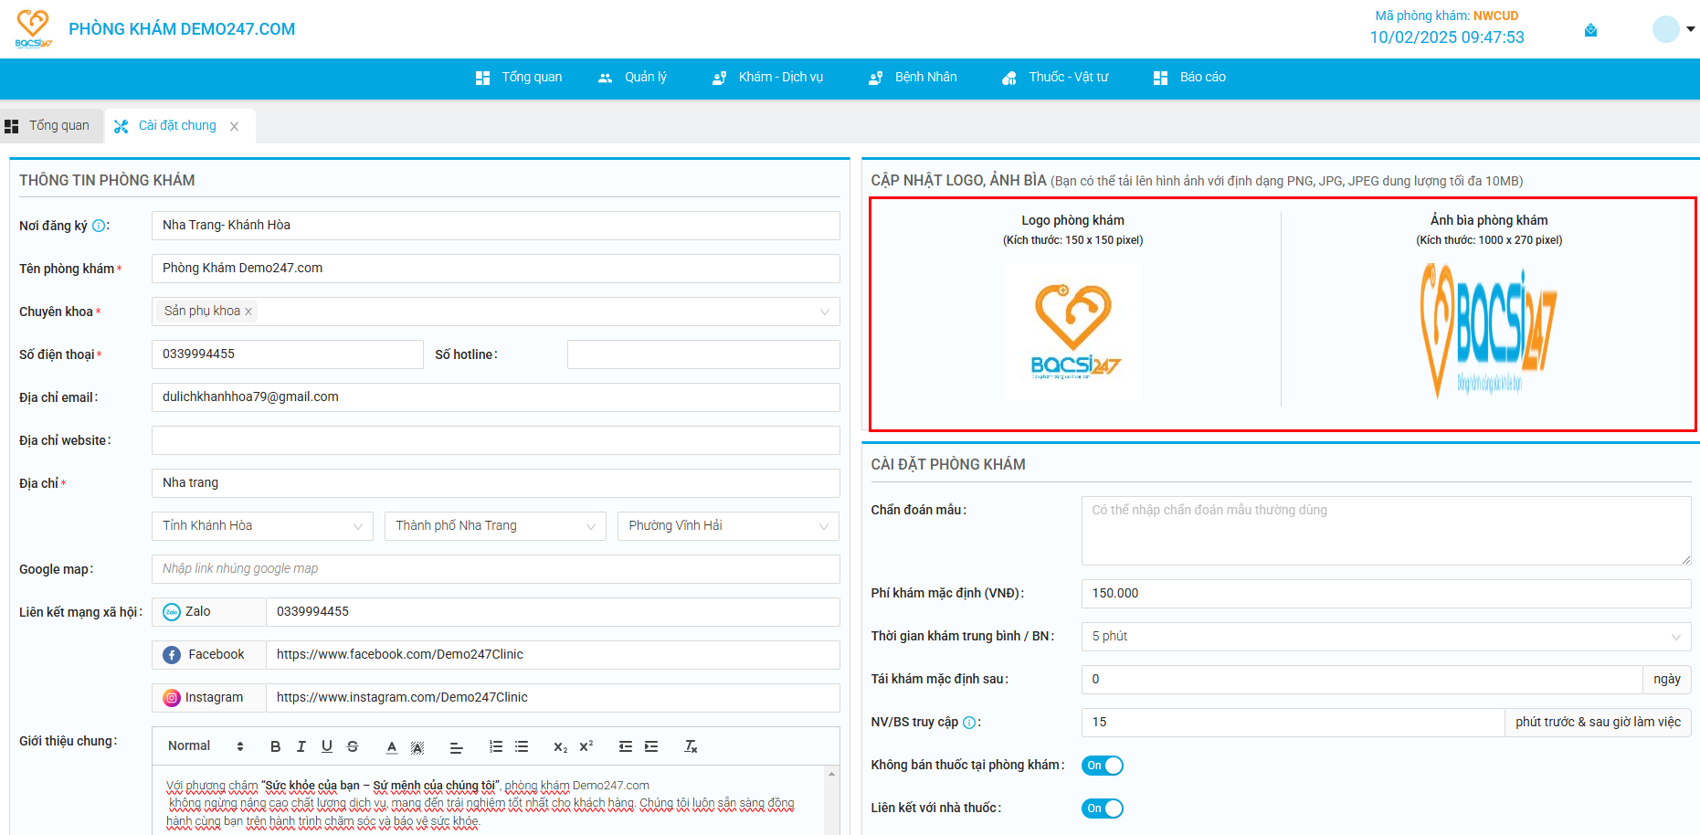Toggle Underline formatting in the editor
This screenshot has height=835, width=1700.
click(x=326, y=746)
